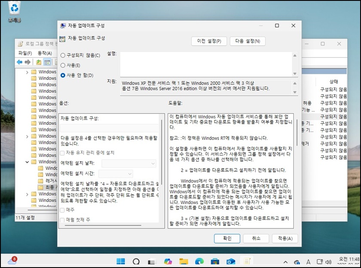Click the OneDrive tray icon
Viewport: 361px width, 268px height.
[x=297, y=262]
